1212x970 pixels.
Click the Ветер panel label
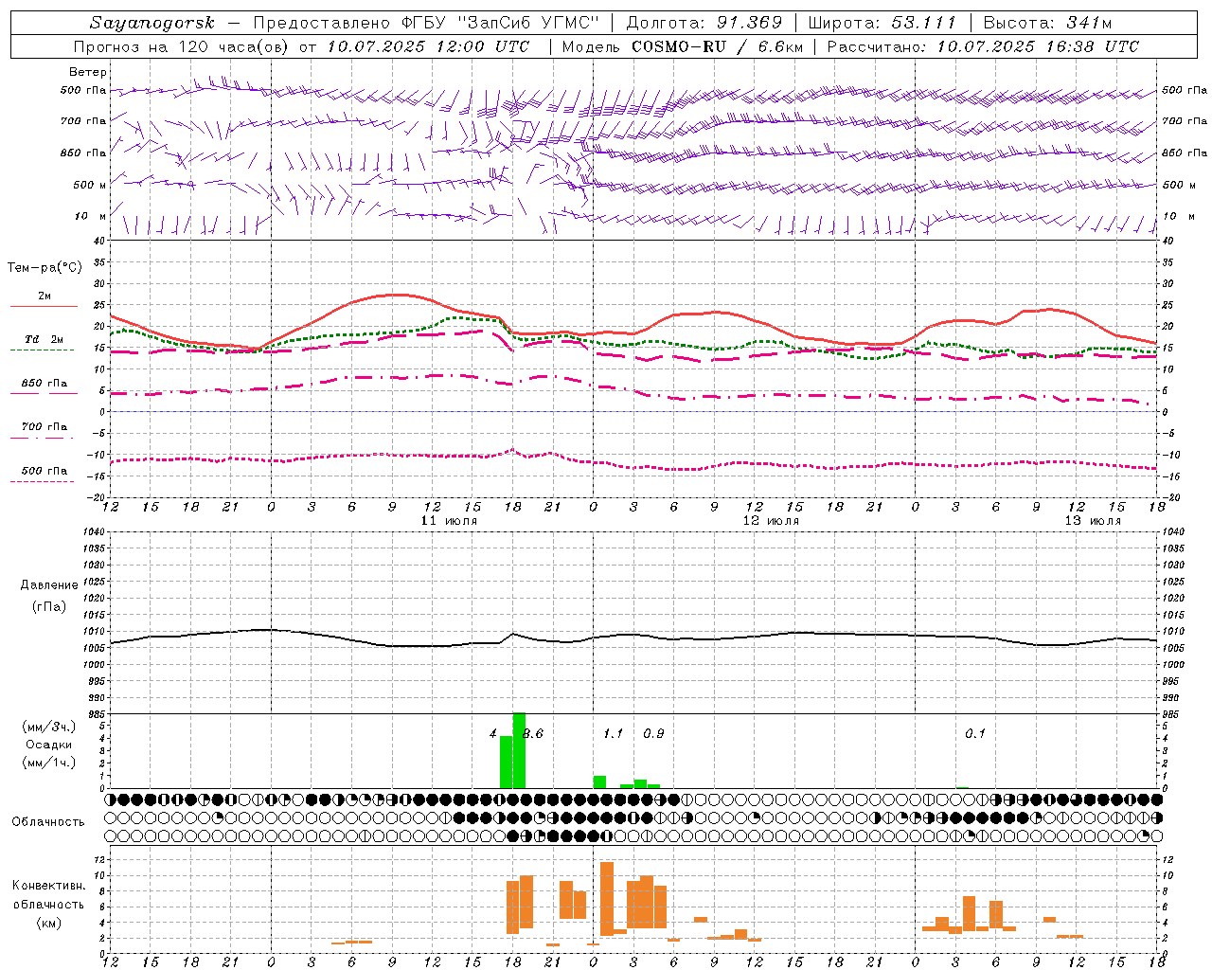pyautogui.click(x=88, y=72)
